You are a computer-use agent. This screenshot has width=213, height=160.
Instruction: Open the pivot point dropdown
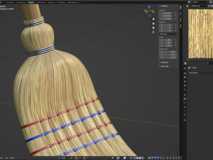point(72,158)
